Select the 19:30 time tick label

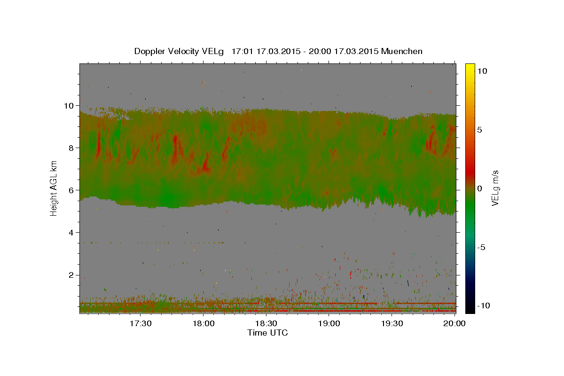click(x=392, y=323)
